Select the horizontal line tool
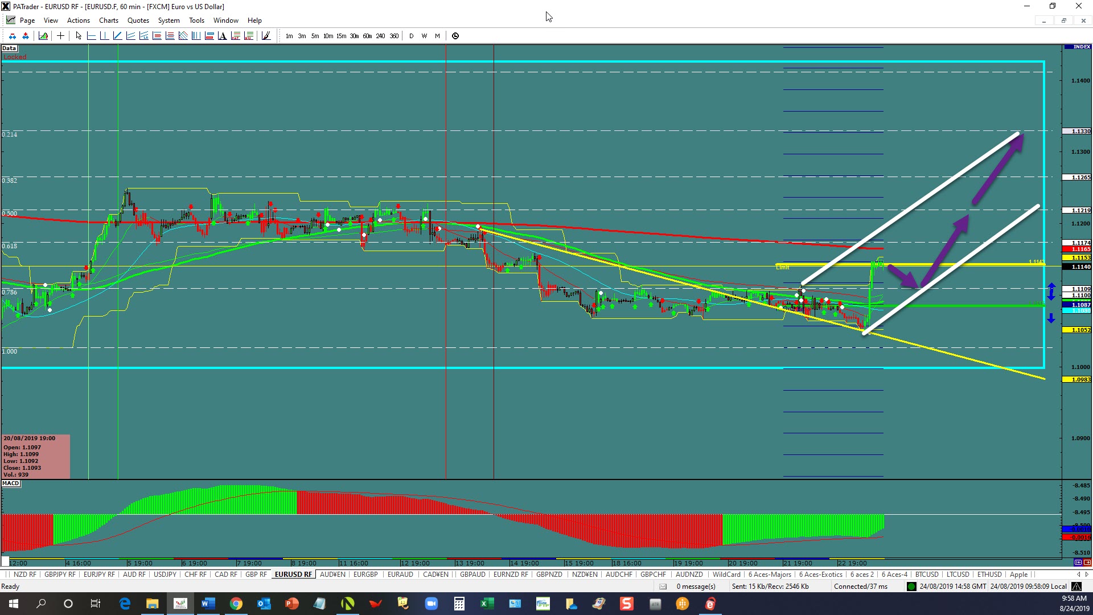Image resolution: width=1093 pixels, height=615 pixels. click(x=91, y=36)
